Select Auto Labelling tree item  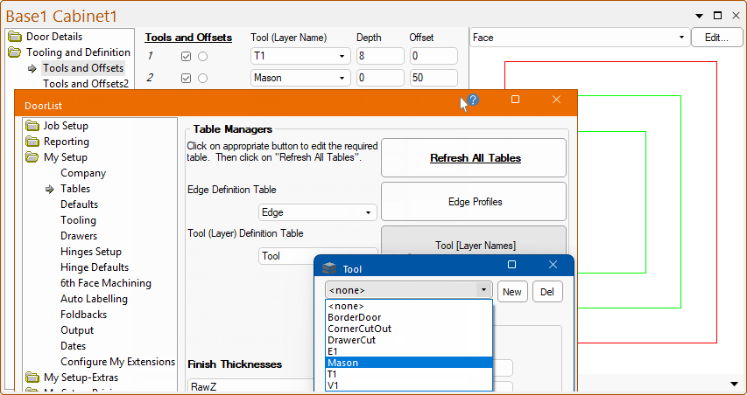coord(94,299)
